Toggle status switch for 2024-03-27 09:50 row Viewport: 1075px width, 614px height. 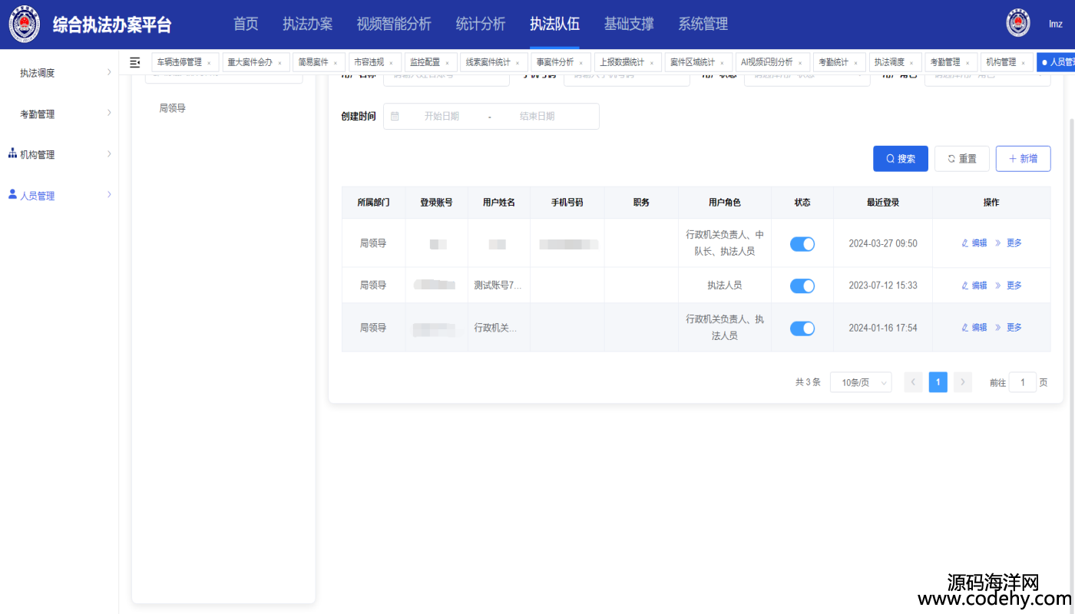pos(802,244)
